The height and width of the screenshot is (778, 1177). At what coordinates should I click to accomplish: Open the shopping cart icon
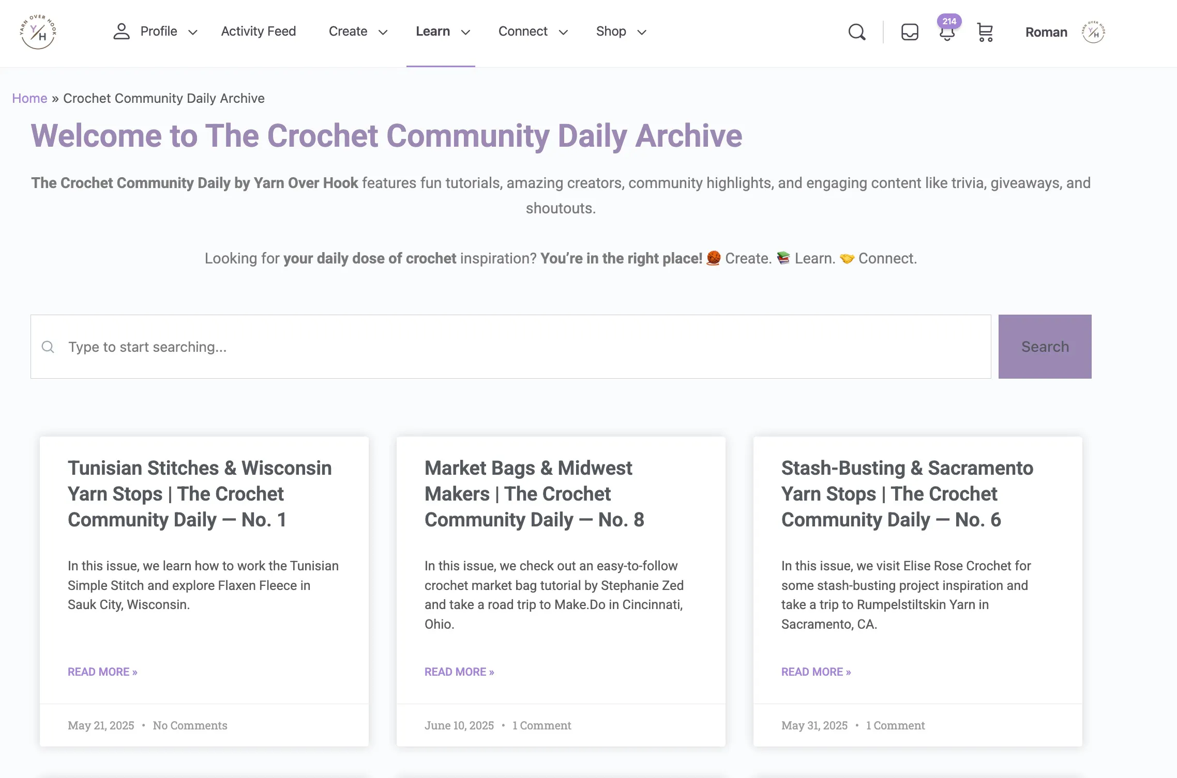click(985, 32)
